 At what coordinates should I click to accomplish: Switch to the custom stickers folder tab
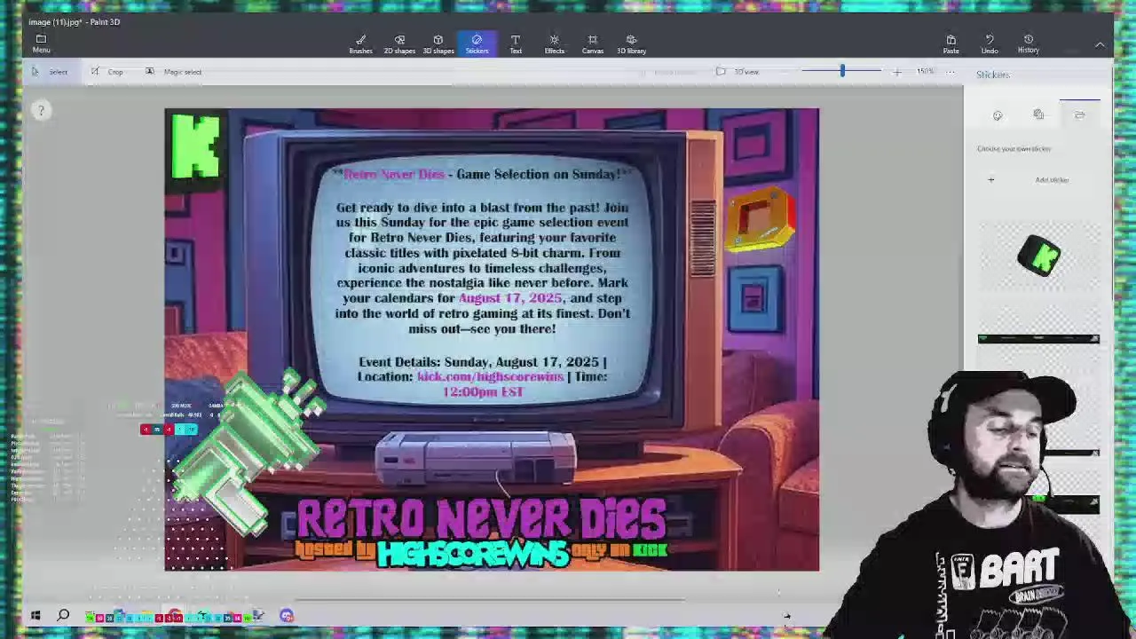1079,114
